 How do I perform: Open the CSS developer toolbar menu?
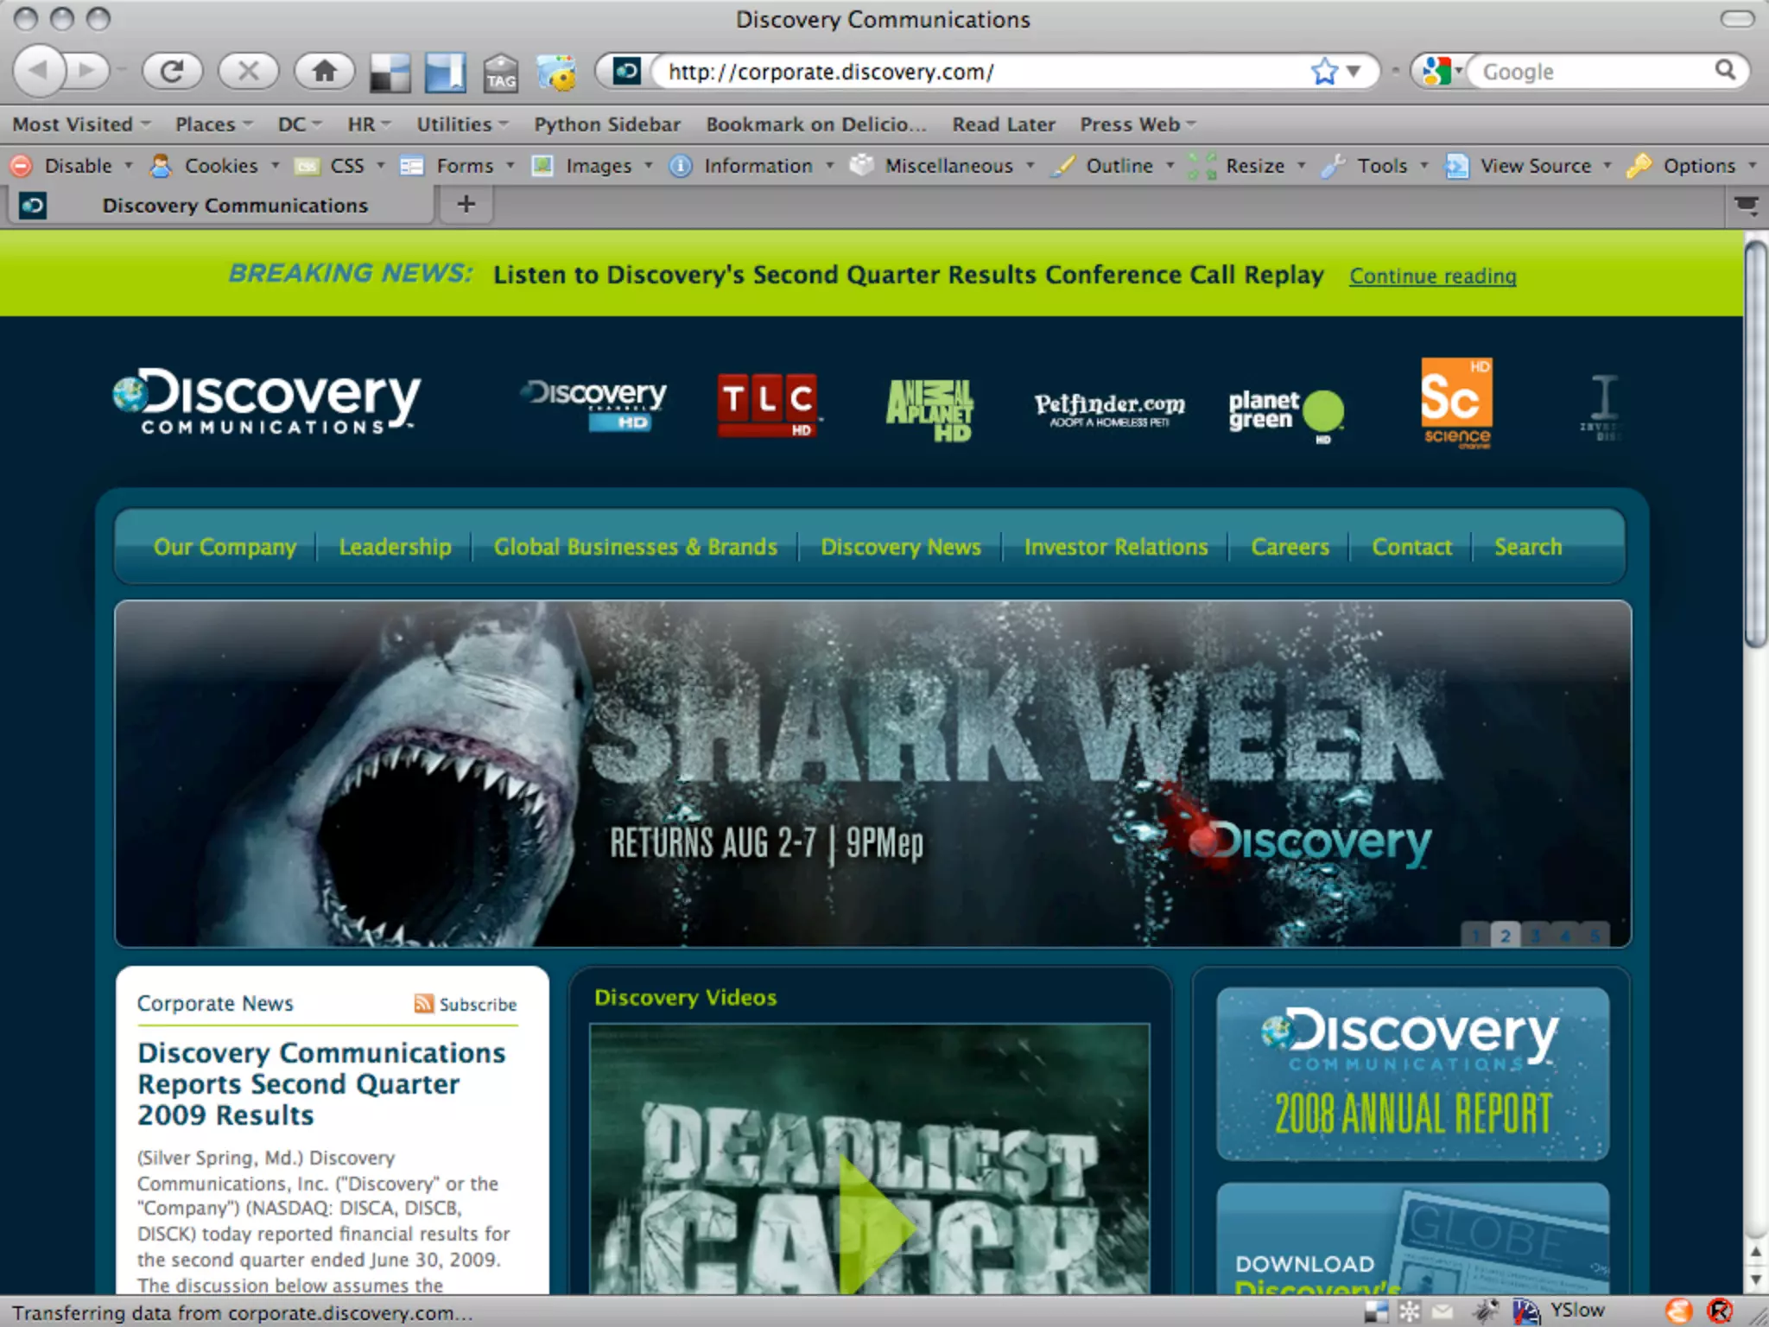(347, 166)
